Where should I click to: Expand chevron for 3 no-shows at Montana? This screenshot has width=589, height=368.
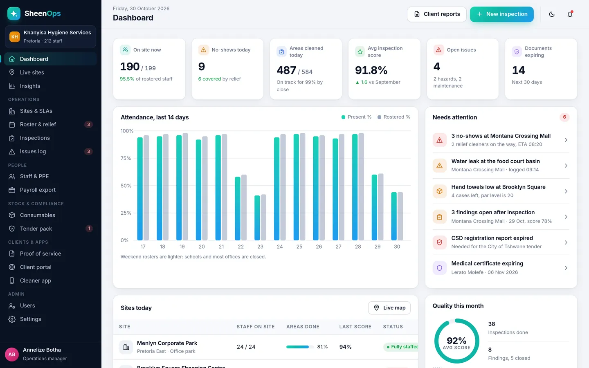click(x=566, y=140)
